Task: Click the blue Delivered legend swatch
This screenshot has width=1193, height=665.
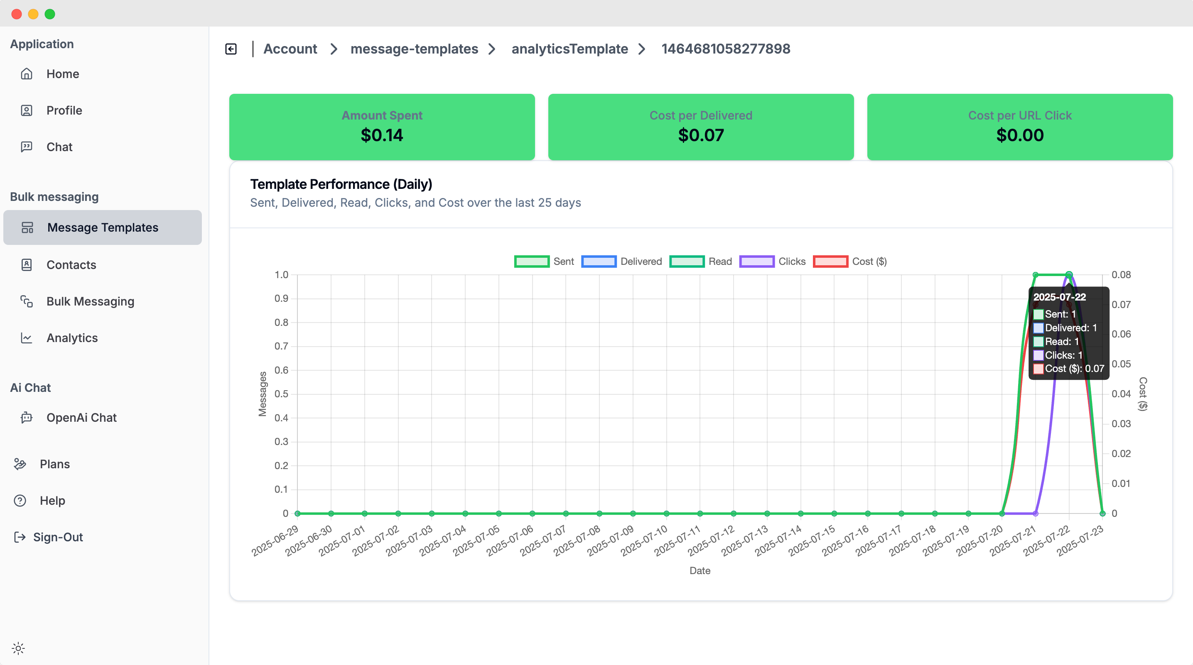Action: coord(599,262)
